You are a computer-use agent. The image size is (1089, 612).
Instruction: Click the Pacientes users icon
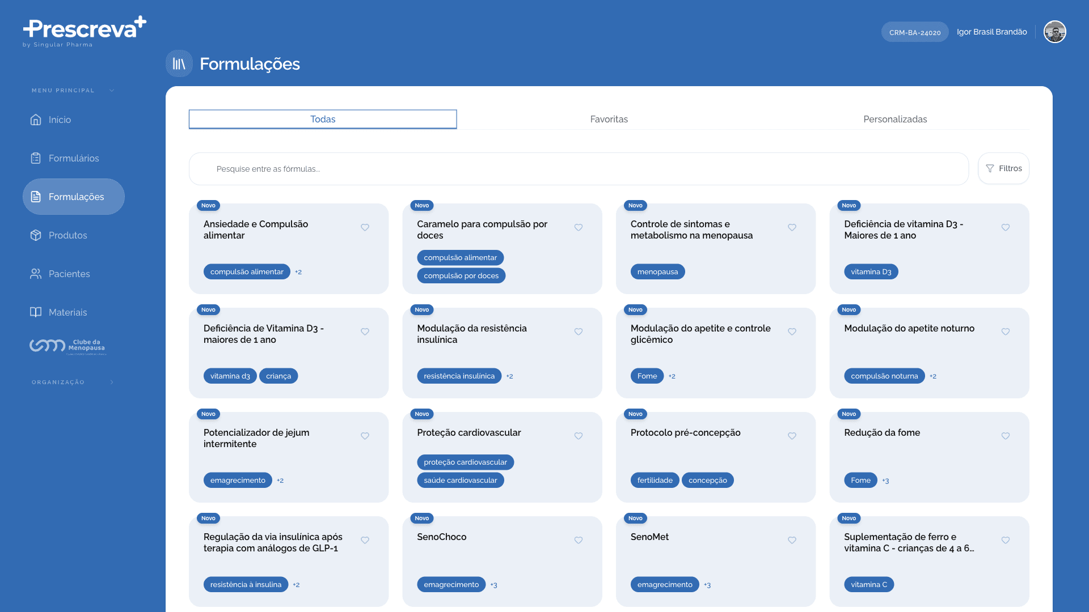coord(36,274)
